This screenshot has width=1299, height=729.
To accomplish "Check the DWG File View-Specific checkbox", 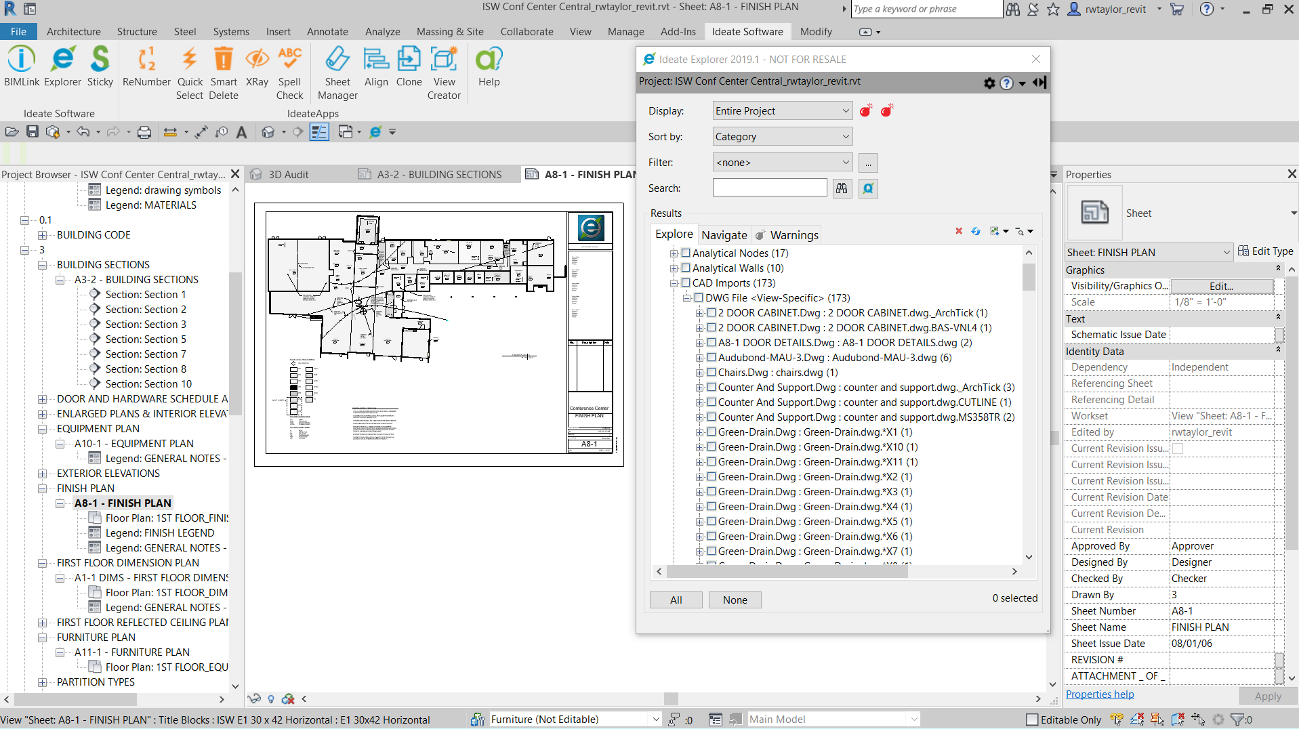I will (x=699, y=297).
